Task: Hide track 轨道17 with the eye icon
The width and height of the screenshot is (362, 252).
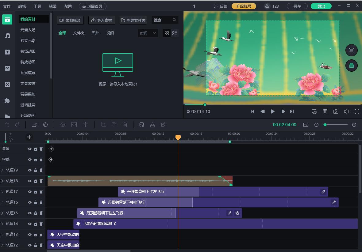Action: [x=30, y=192]
